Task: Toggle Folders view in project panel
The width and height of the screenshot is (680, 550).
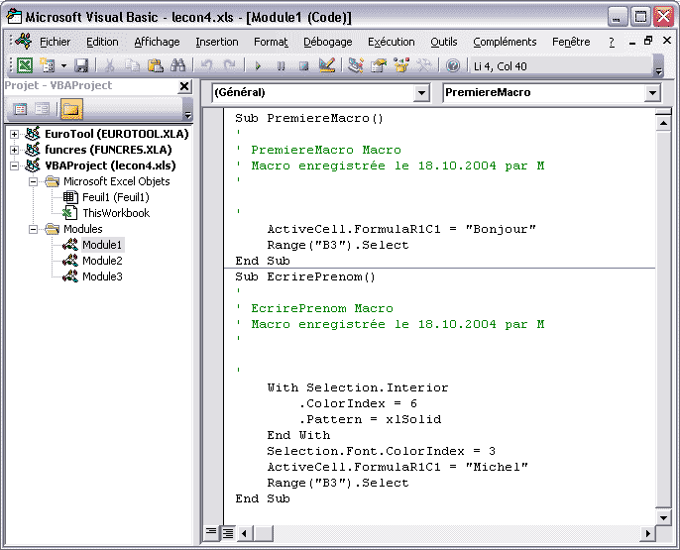Action: coord(71,109)
